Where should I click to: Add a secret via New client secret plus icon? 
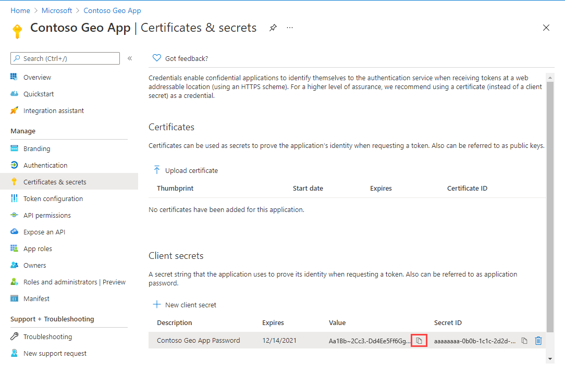(x=156, y=305)
